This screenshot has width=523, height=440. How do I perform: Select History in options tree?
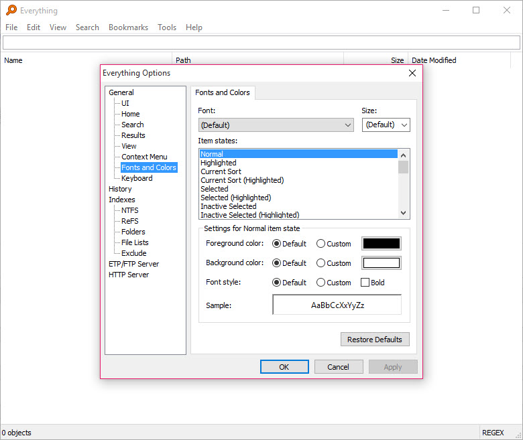click(120, 189)
